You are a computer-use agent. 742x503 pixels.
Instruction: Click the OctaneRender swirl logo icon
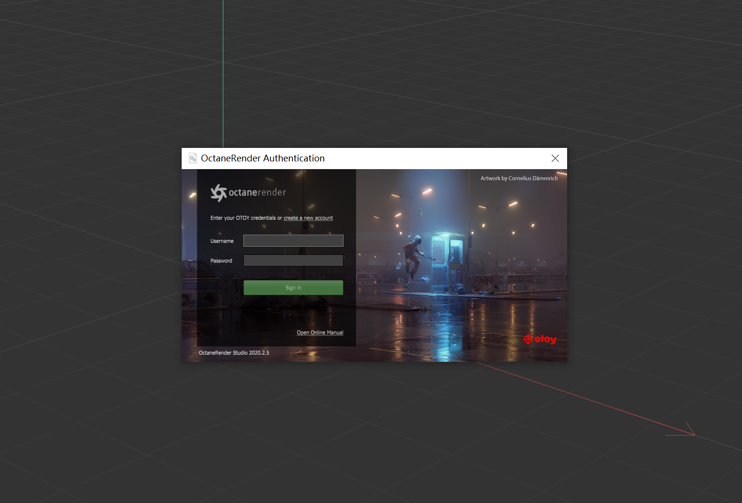pos(218,193)
